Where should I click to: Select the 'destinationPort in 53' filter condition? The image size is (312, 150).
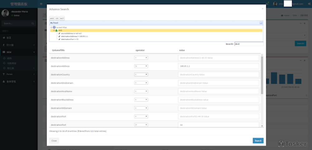pyautogui.click(x=69, y=39)
